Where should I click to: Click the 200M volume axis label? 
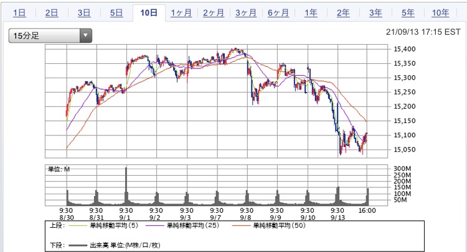coord(402,181)
